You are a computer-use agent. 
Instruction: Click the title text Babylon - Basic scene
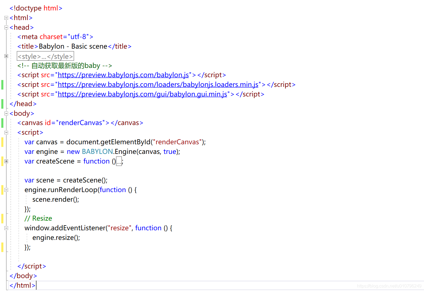point(73,46)
